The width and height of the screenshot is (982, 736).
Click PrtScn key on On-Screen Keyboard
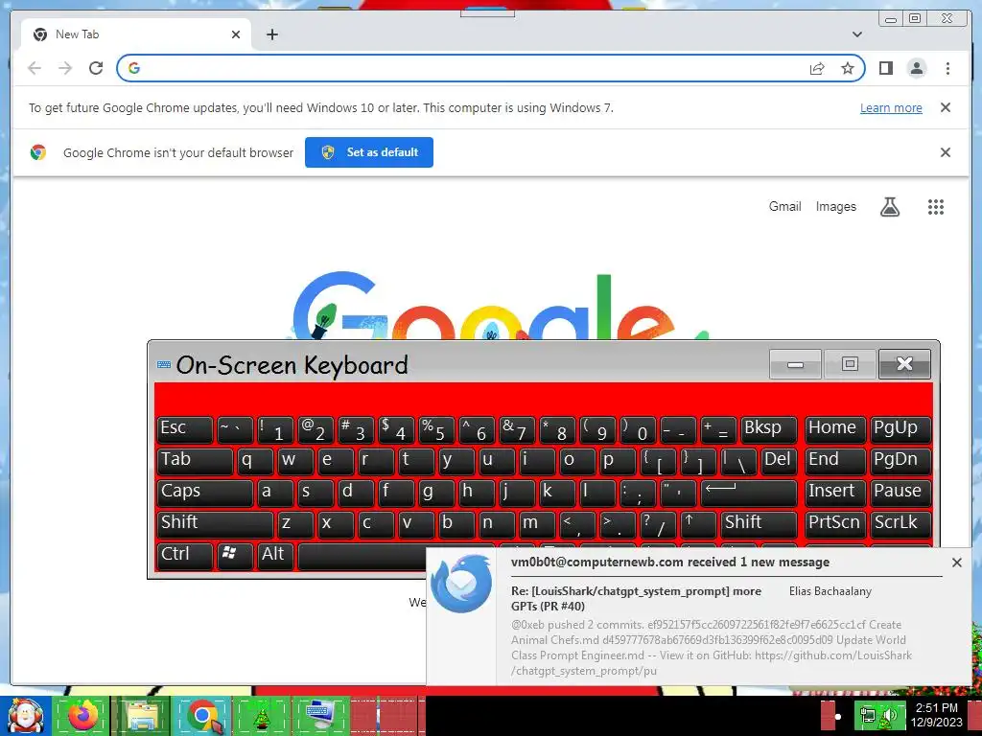(x=835, y=524)
